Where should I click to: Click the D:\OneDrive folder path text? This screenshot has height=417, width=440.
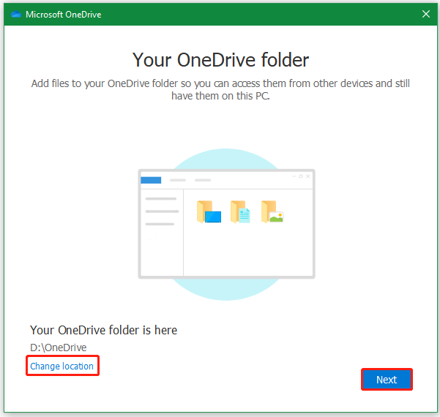coord(59,347)
